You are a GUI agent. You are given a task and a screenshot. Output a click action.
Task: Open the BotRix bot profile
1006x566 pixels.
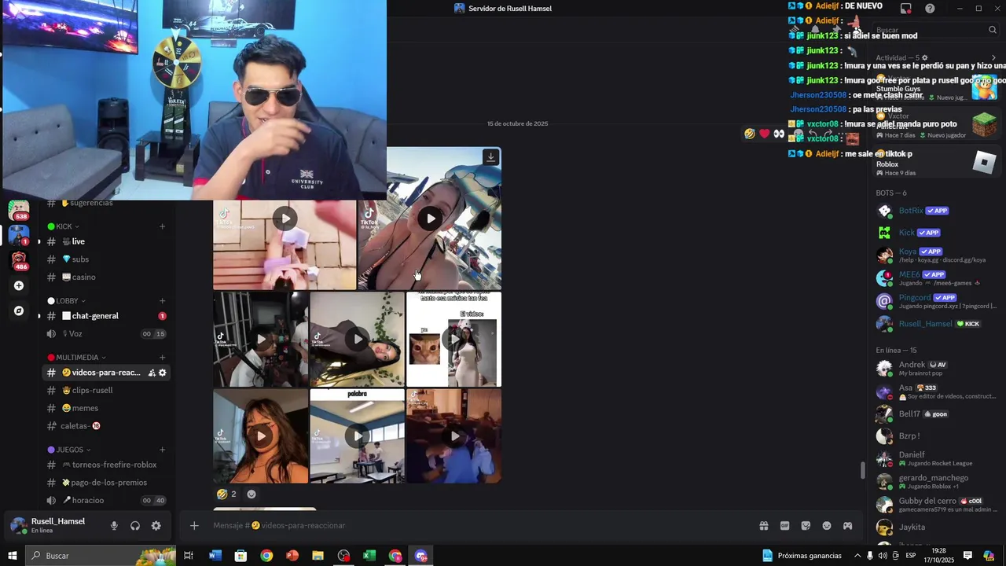pyautogui.click(x=936, y=211)
